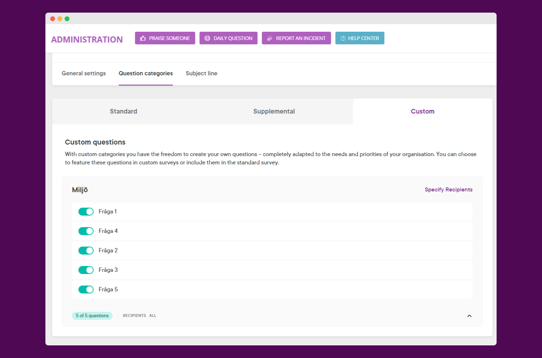Click the incident icon on Report an Incident
Viewport: 542px width, 358px height.
(270, 38)
